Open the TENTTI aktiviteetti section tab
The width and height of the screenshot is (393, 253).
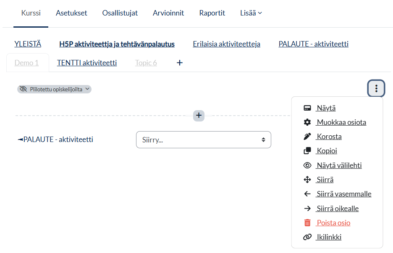(x=87, y=63)
